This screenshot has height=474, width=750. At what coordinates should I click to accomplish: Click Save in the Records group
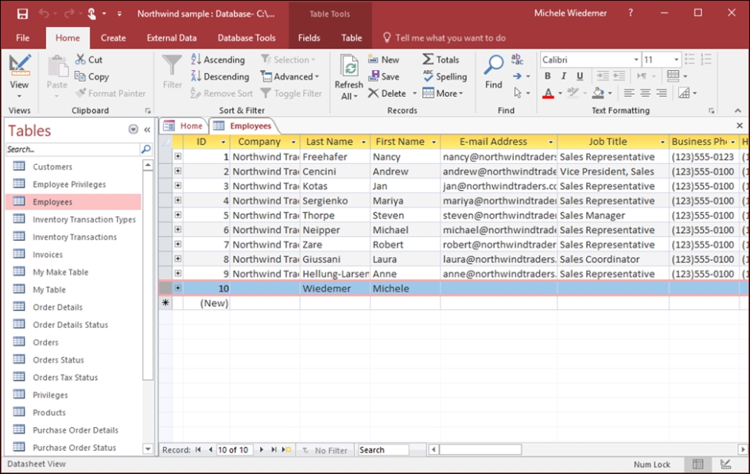(x=383, y=76)
